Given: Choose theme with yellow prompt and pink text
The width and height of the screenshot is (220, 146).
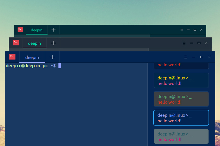Looking at the screenshot, I should click(181, 80).
